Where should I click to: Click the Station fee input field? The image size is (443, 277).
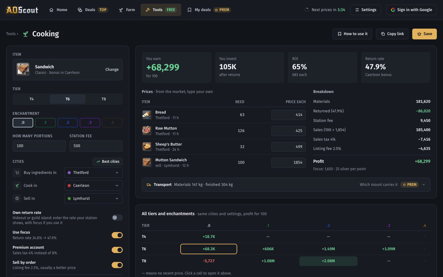coord(96,146)
